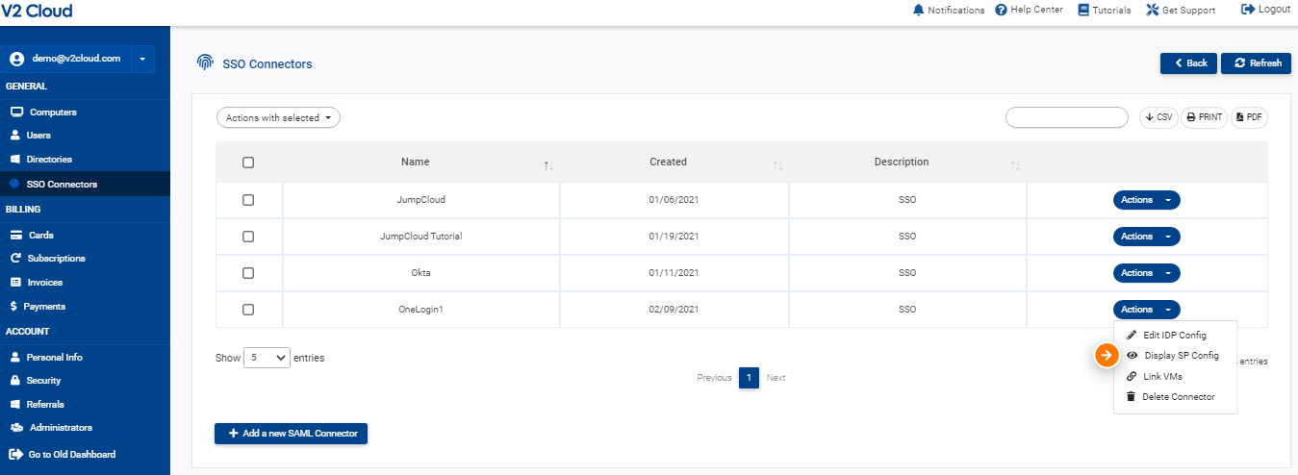The image size is (1298, 475).
Task: Export the table using the CSV button
Action: [1158, 117]
